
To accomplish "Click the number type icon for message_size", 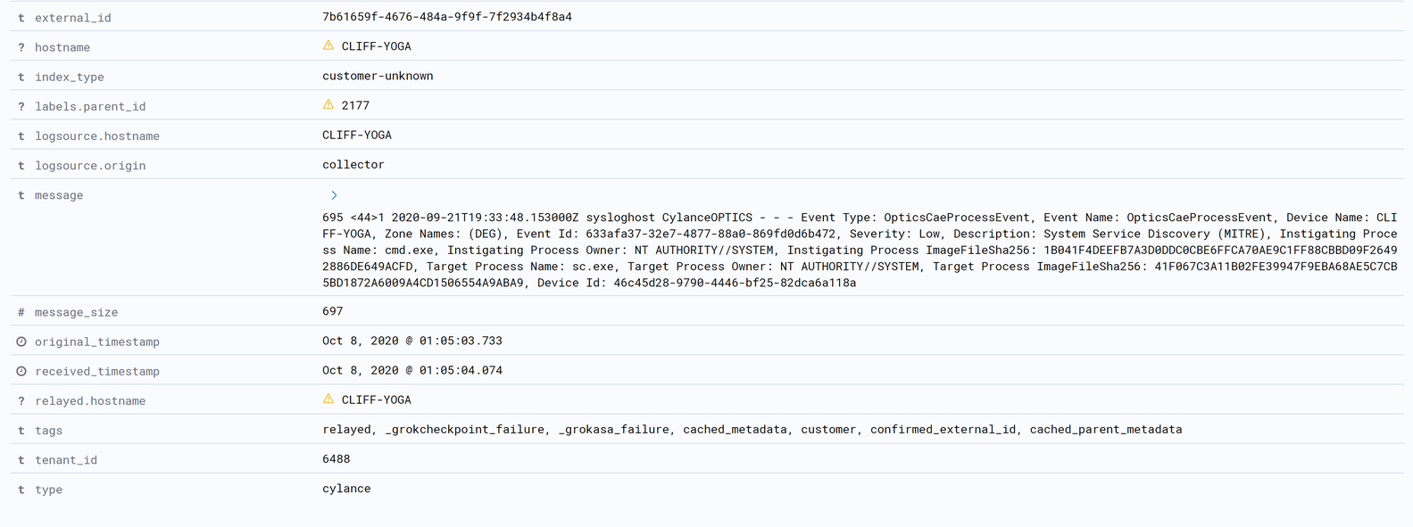I will coord(21,312).
